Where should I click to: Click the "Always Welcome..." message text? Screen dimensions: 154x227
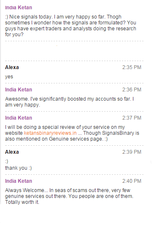click(69, 196)
